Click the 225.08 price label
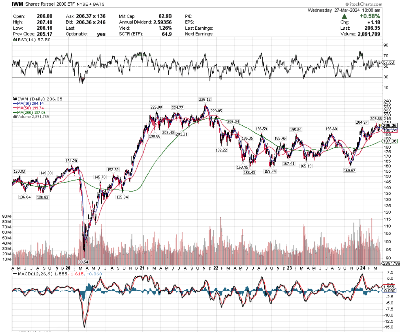Viewport: 400px width, 332px height. point(156,107)
